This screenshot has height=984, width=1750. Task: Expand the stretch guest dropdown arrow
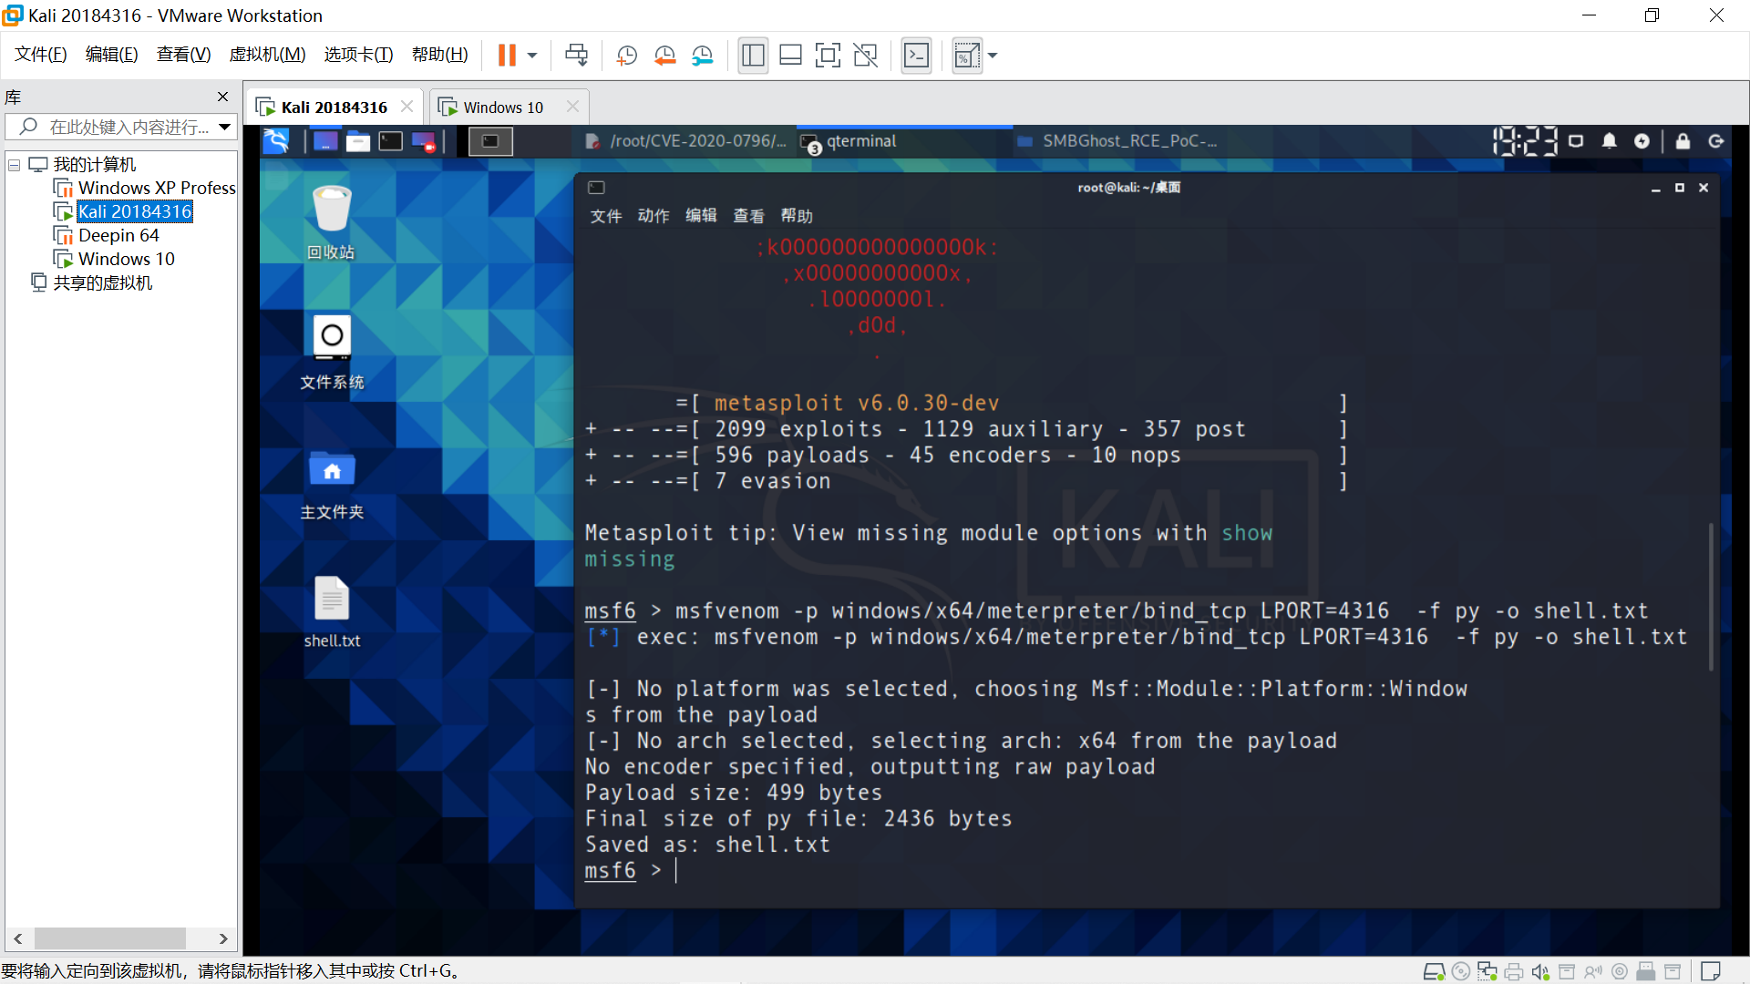click(993, 56)
